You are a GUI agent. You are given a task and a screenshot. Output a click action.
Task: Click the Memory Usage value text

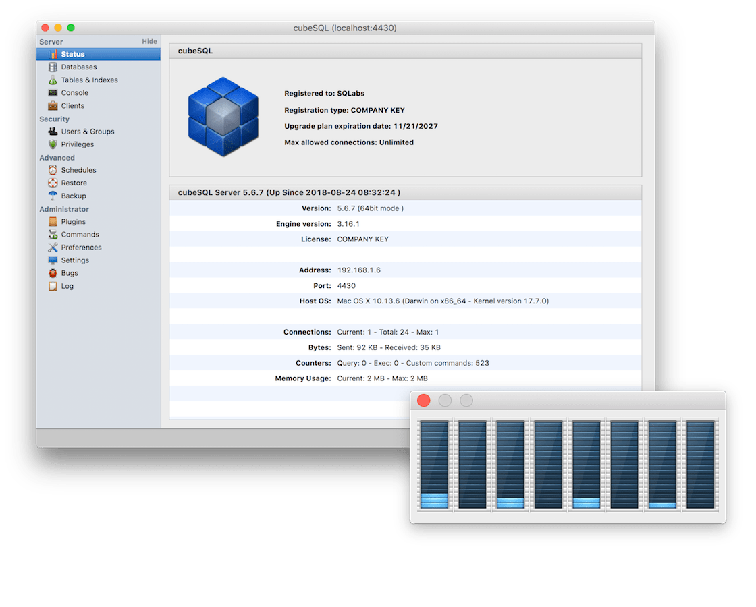(x=382, y=378)
